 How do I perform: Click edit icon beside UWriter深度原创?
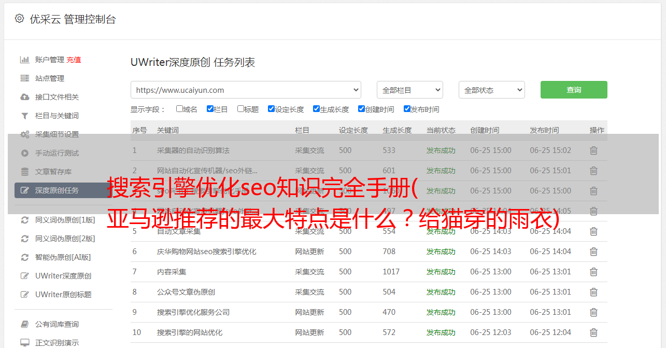24,276
